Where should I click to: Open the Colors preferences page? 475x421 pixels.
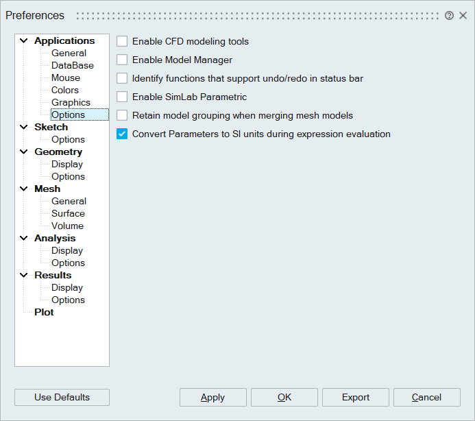(65, 90)
